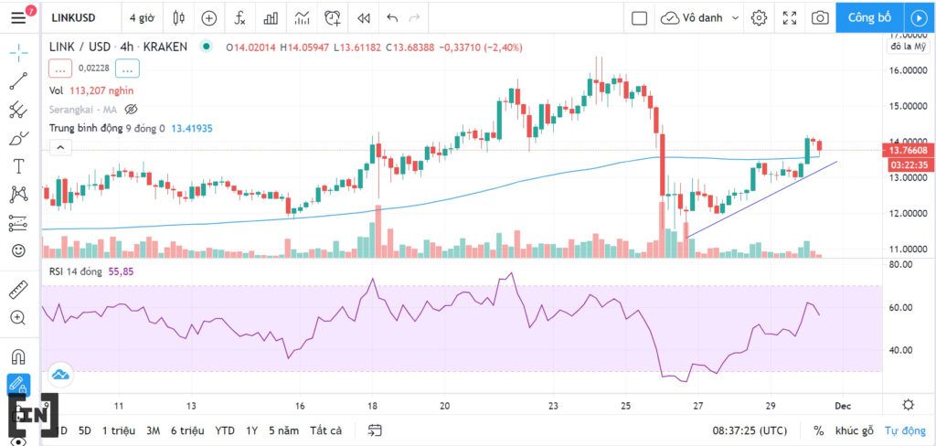
Task: Toggle percent scale on price axis
Action: [818, 430]
